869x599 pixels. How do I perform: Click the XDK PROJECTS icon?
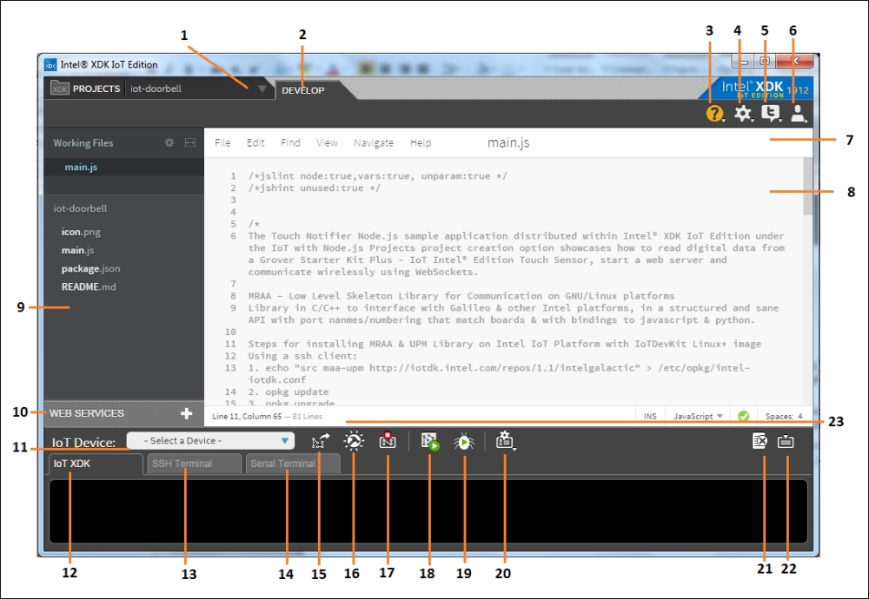click(x=60, y=88)
